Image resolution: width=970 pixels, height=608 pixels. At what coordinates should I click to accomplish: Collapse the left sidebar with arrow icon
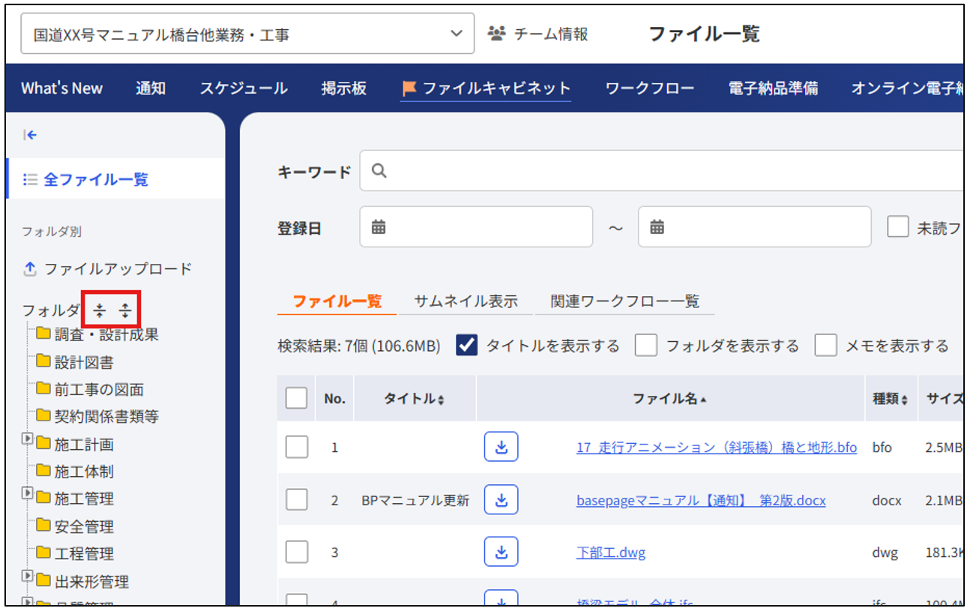coord(30,135)
